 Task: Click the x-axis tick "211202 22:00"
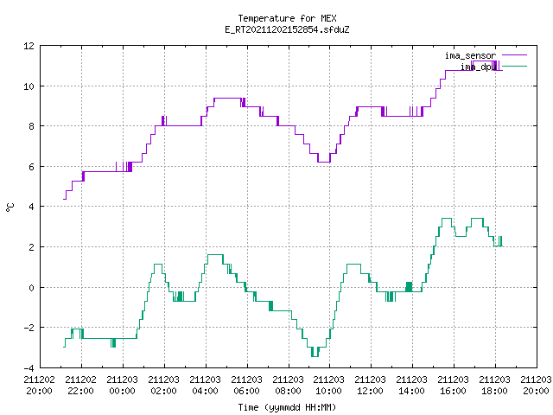pos(81,385)
